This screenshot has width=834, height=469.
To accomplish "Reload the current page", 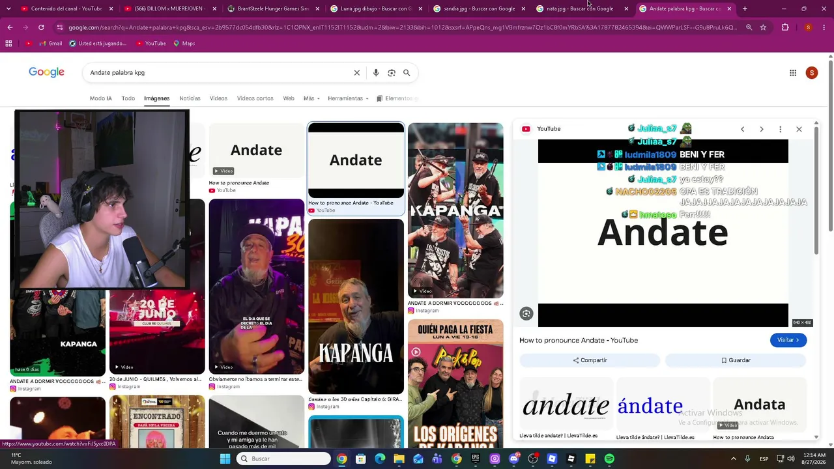I will (x=41, y=27).
